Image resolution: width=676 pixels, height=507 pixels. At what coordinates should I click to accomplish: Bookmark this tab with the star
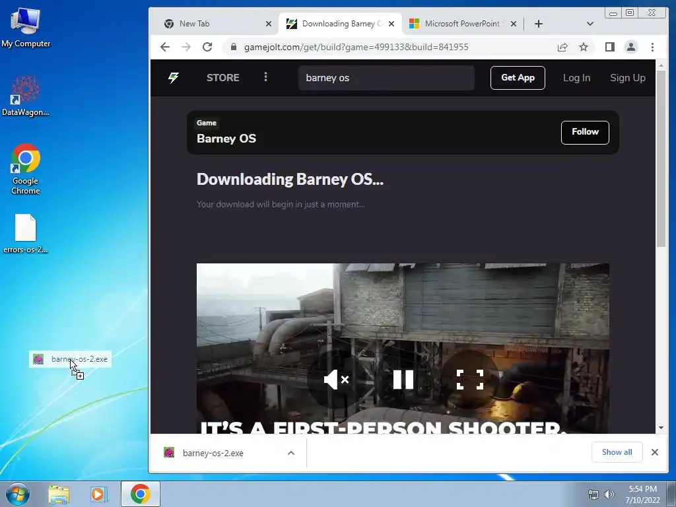pyautogui.click(x=584, y=47)
